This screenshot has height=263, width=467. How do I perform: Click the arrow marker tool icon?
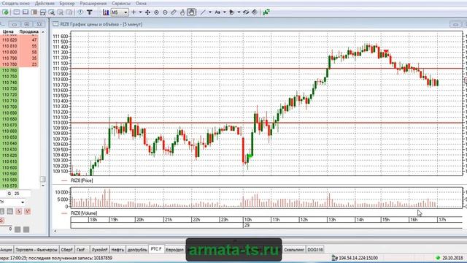(x=232, y=12)
